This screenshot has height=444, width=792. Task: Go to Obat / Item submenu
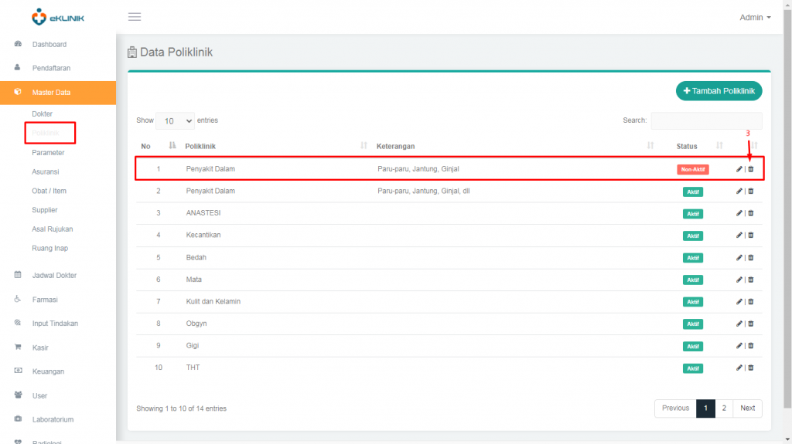[x=49, y=191]
